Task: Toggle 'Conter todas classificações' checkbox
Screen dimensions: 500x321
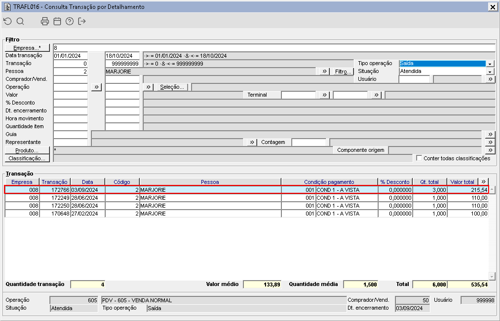Action: coord(419,158)
